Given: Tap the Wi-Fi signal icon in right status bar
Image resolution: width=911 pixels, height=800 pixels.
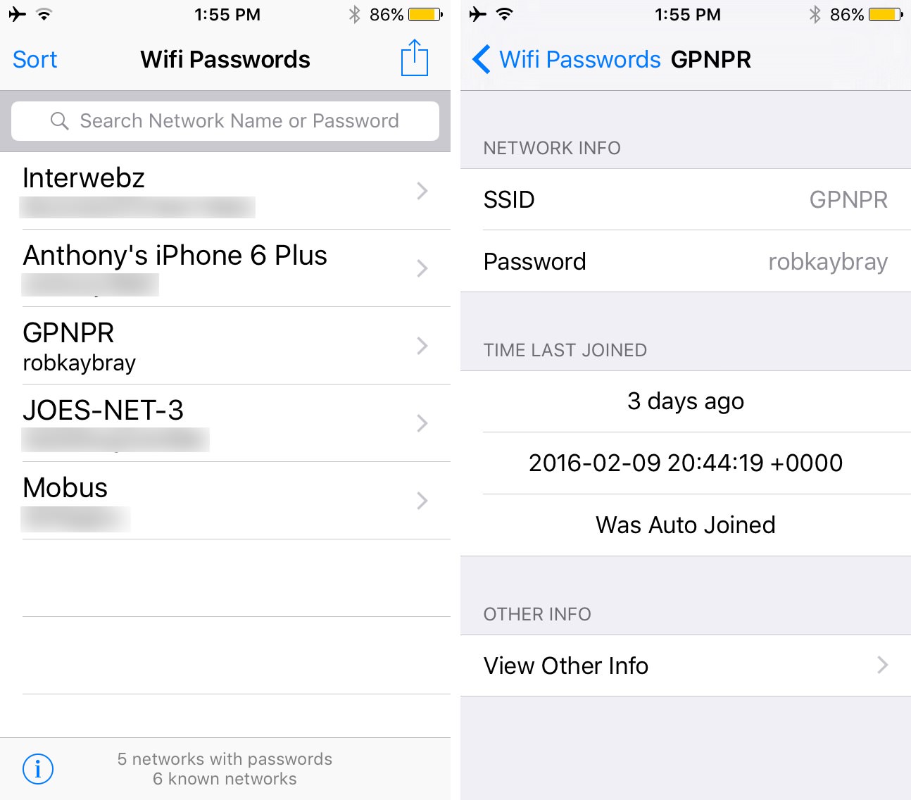Looking at the screenshot, I should pos(504,14).
